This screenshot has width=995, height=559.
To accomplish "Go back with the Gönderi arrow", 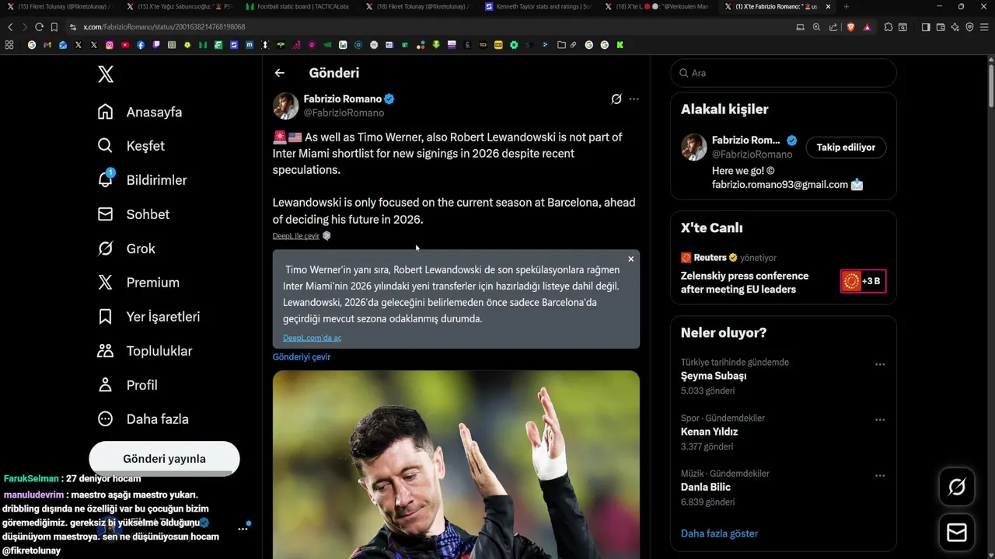I will coord(280,73).
